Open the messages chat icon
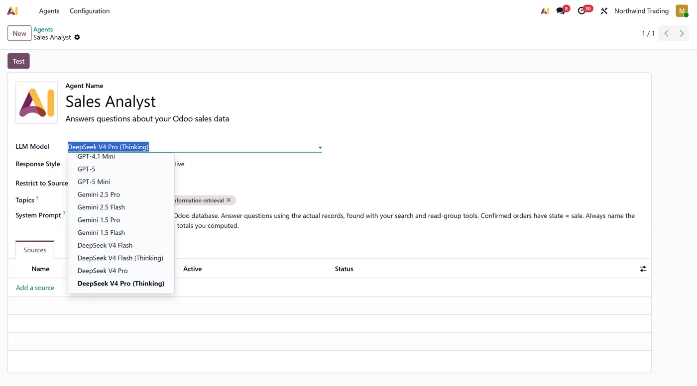Viewport: 697px width, 386px height. tap(561, 11)
